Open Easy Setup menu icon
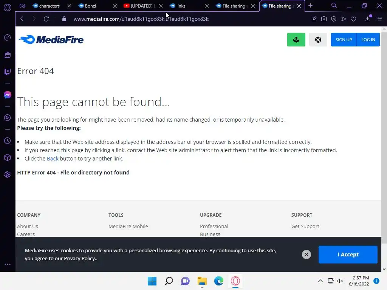The height and width of the screenshot is (290, 387). point(380,19)
